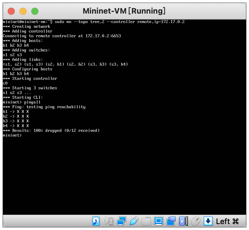249x230 pixels.
Task: Click the green CPU load indicator bar
Action: click(187, 221)
